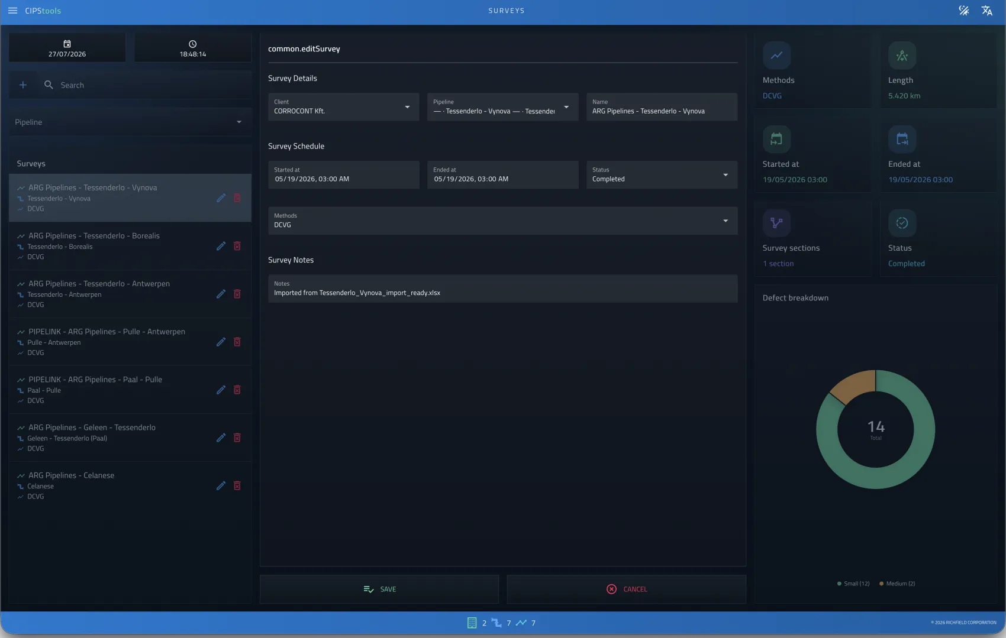Open the Methods DCVG dropdown

coord(502,221)
